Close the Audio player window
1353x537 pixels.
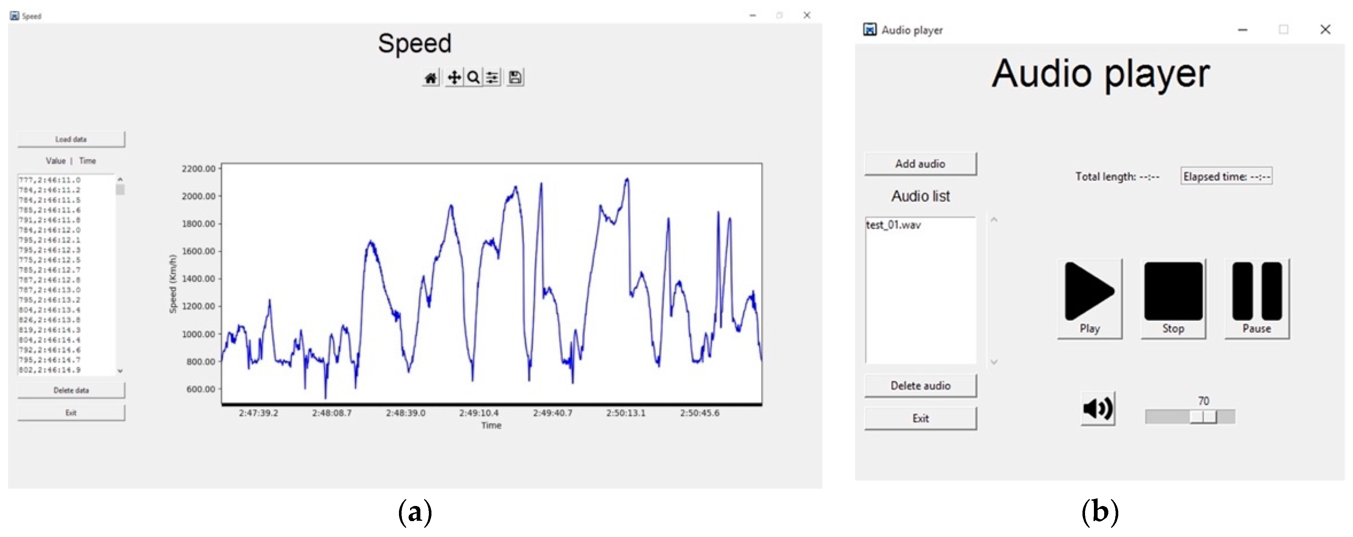point(1325,30)
